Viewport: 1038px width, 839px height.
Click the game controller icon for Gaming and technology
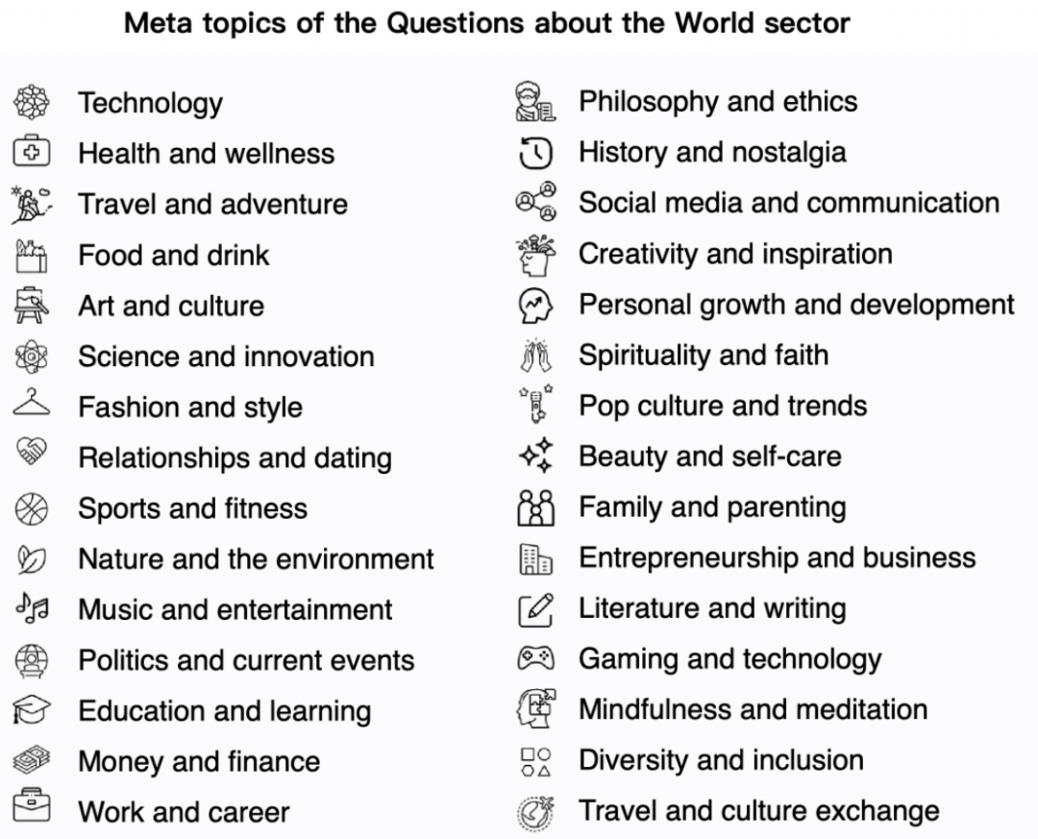pos(535,658)
